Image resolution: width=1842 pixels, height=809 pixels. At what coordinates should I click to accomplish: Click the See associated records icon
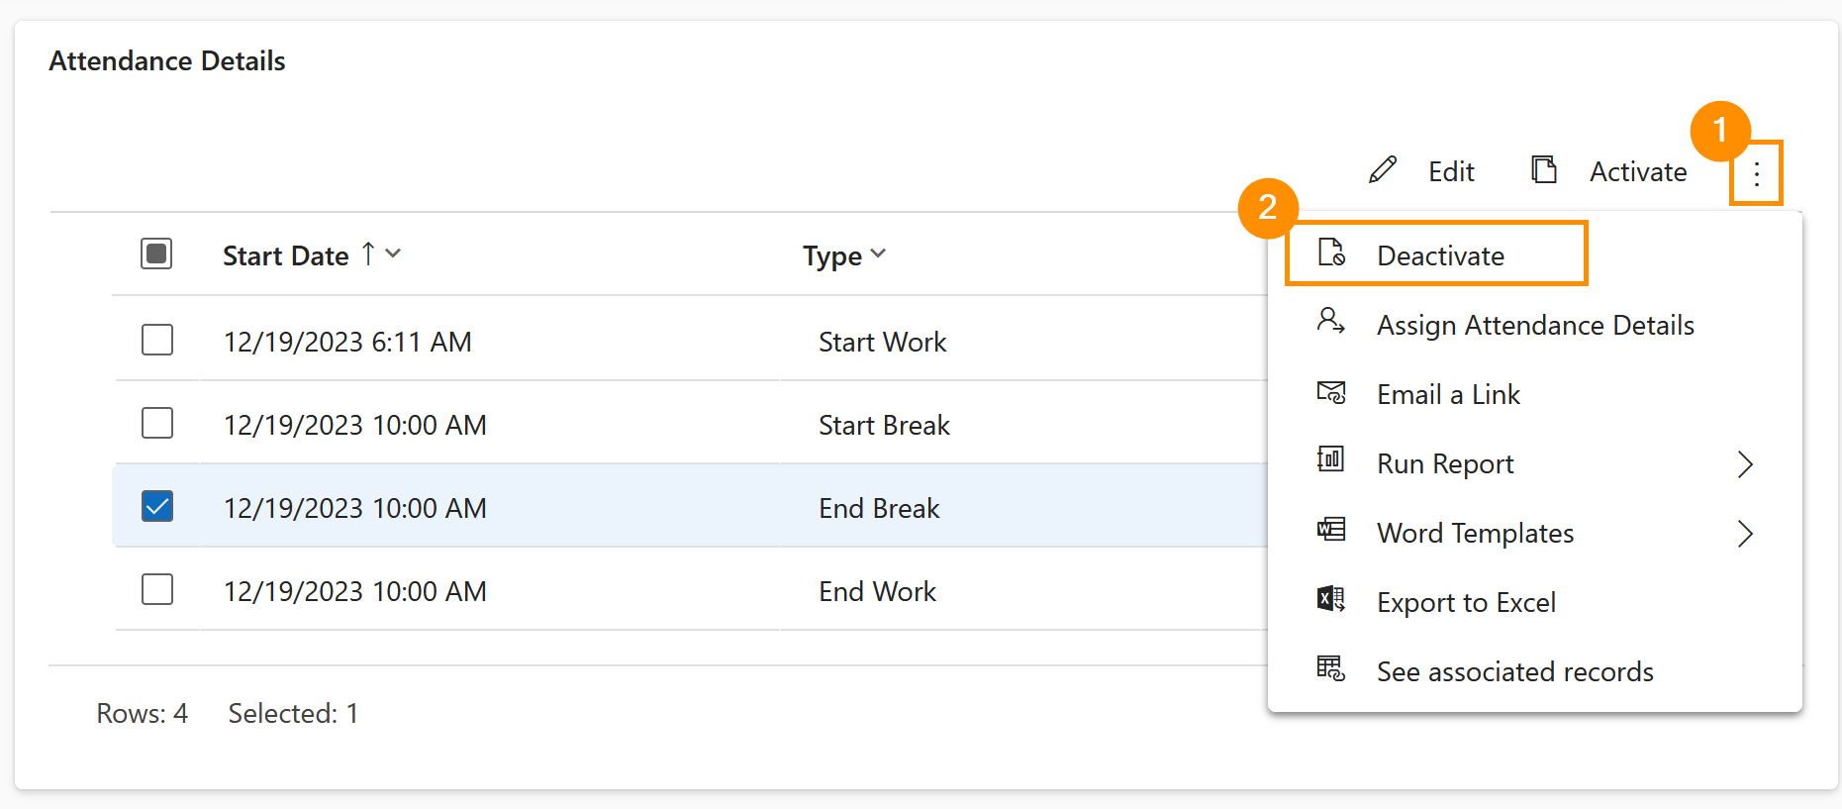pyautogui.click(x=1331, y=669)
